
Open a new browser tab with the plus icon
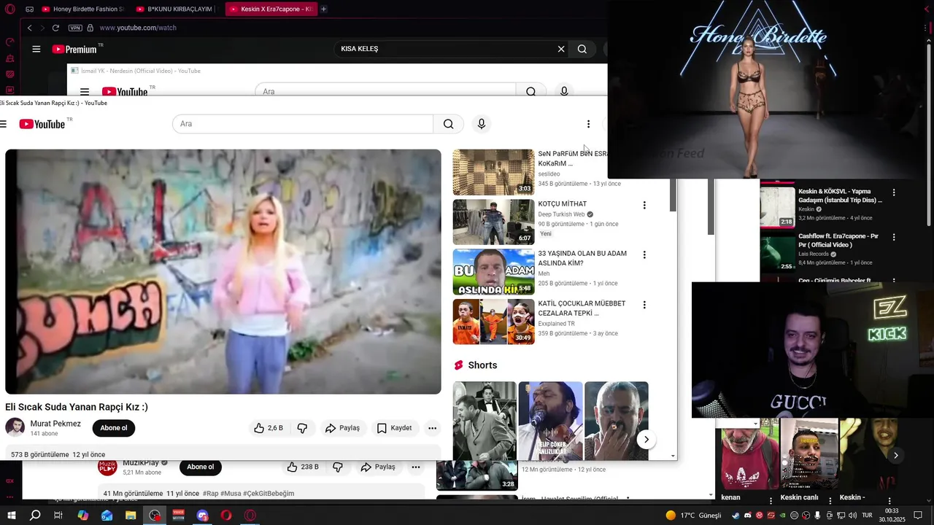[323, 9]
